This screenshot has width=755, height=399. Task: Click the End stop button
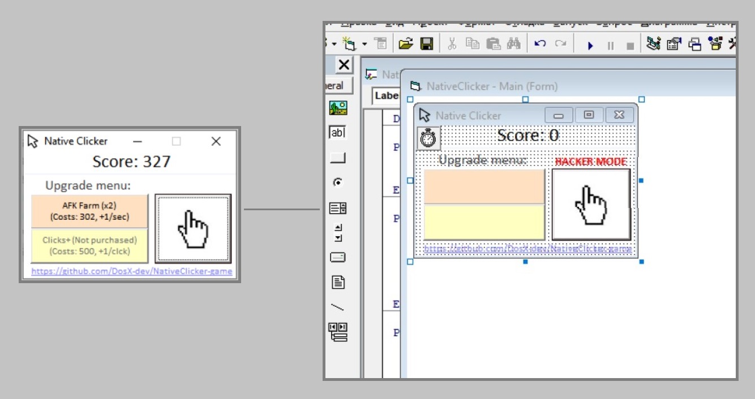[630, 45]
